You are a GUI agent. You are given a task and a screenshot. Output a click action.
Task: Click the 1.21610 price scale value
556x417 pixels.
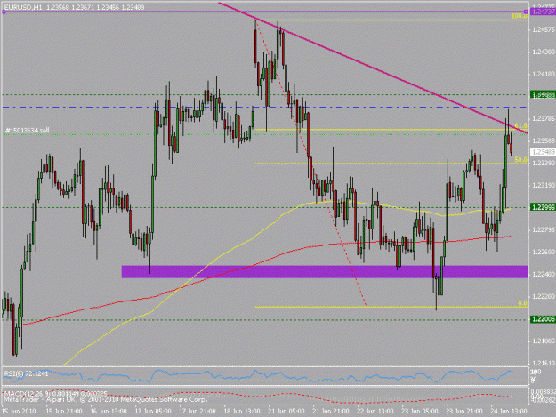pyautogui.click(x=544, y=363)
